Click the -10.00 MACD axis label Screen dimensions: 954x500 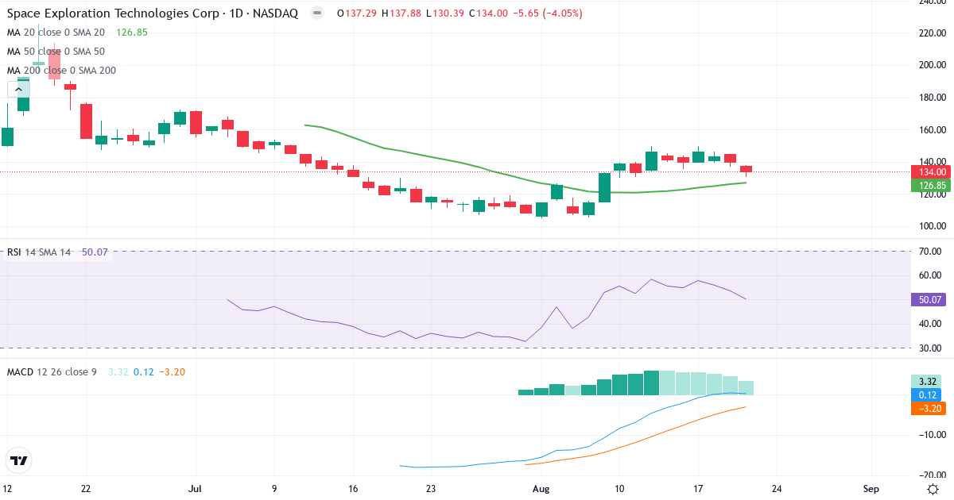[932, 435]
